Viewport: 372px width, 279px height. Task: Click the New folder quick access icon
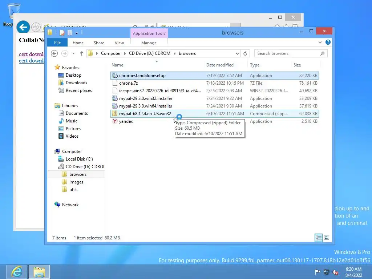coord(70,33)
